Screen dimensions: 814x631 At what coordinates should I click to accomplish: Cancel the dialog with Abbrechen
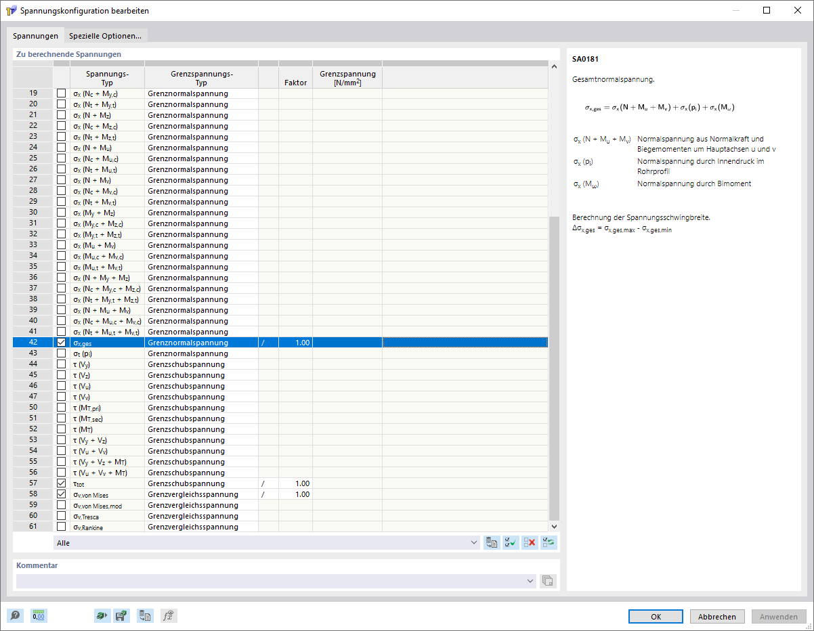point(716,616)
